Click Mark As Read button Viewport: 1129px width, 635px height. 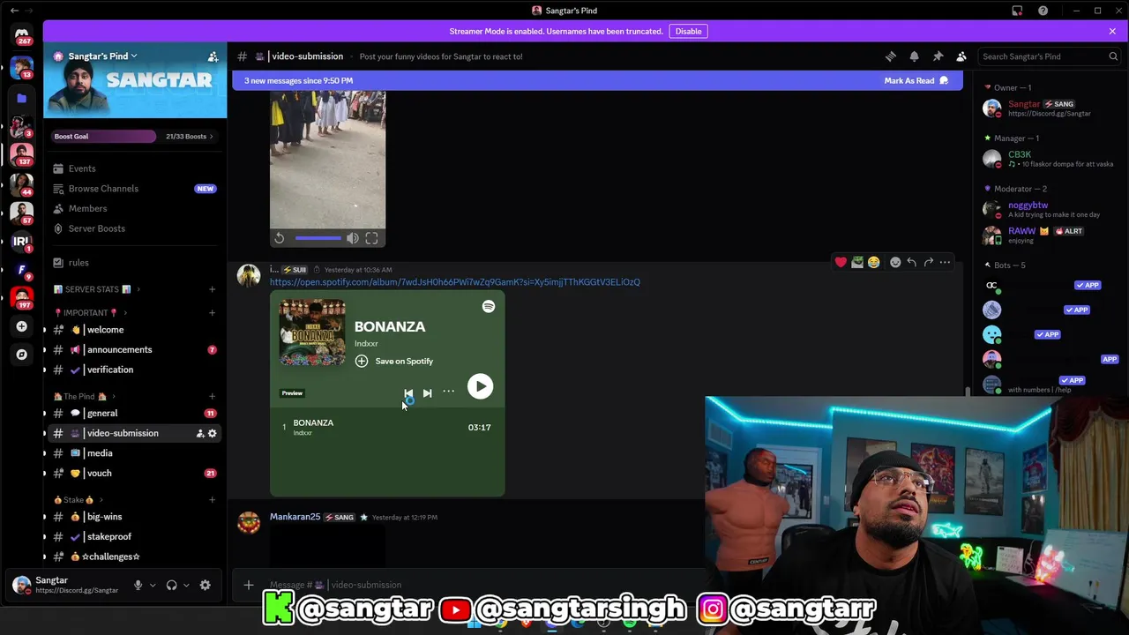pos(916,80)
